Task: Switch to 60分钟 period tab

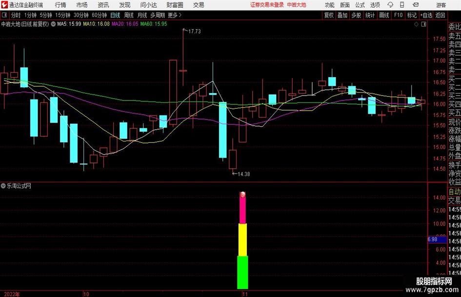Action: 100,15
